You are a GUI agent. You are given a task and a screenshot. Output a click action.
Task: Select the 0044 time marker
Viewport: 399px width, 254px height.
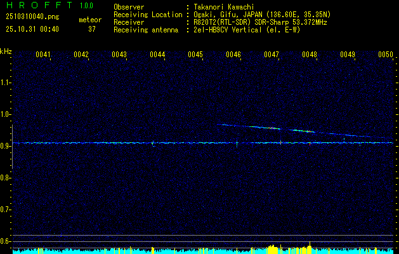point(157,55)
